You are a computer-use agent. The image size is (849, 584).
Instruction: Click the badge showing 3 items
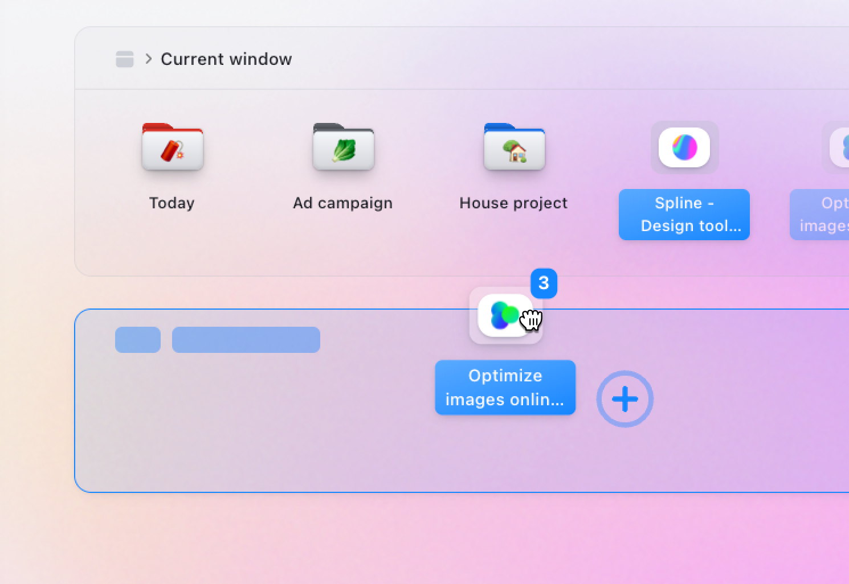pyautogui.click(x=544, y=283)
